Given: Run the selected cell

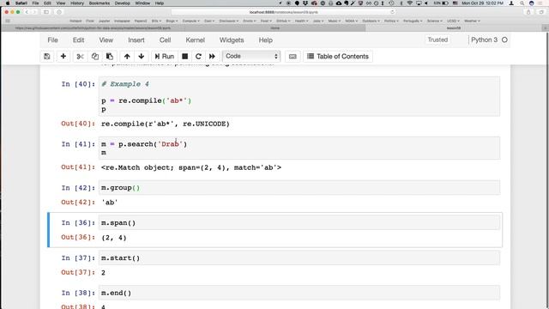Looking at the screenshot, I should 165,57.
